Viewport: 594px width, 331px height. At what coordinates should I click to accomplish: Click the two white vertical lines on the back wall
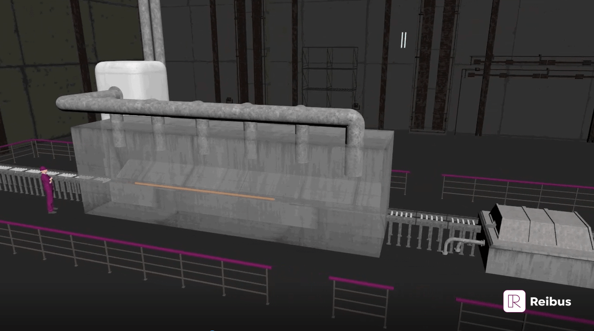tap(404, 40)
